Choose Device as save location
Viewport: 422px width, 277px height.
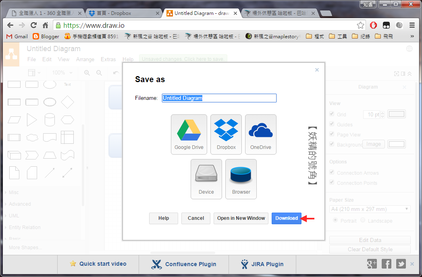(206, 179)
